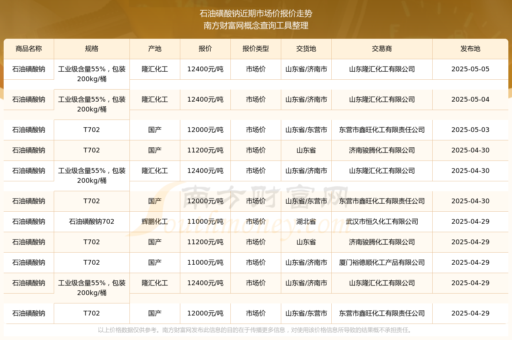Click 隆汇化工 origin in the 2025-05-05 row

tap(155, 69)
